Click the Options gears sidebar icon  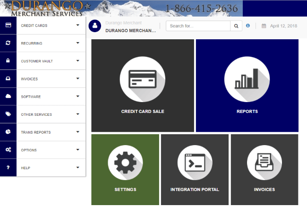coord(8,150)
